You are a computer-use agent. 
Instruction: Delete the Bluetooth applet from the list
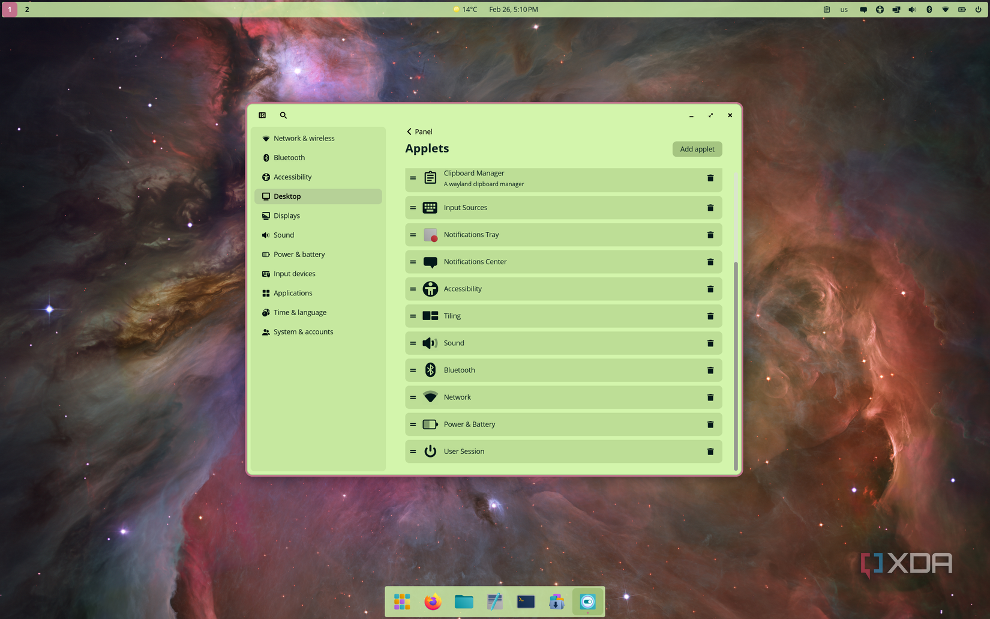tap(710, 370)
